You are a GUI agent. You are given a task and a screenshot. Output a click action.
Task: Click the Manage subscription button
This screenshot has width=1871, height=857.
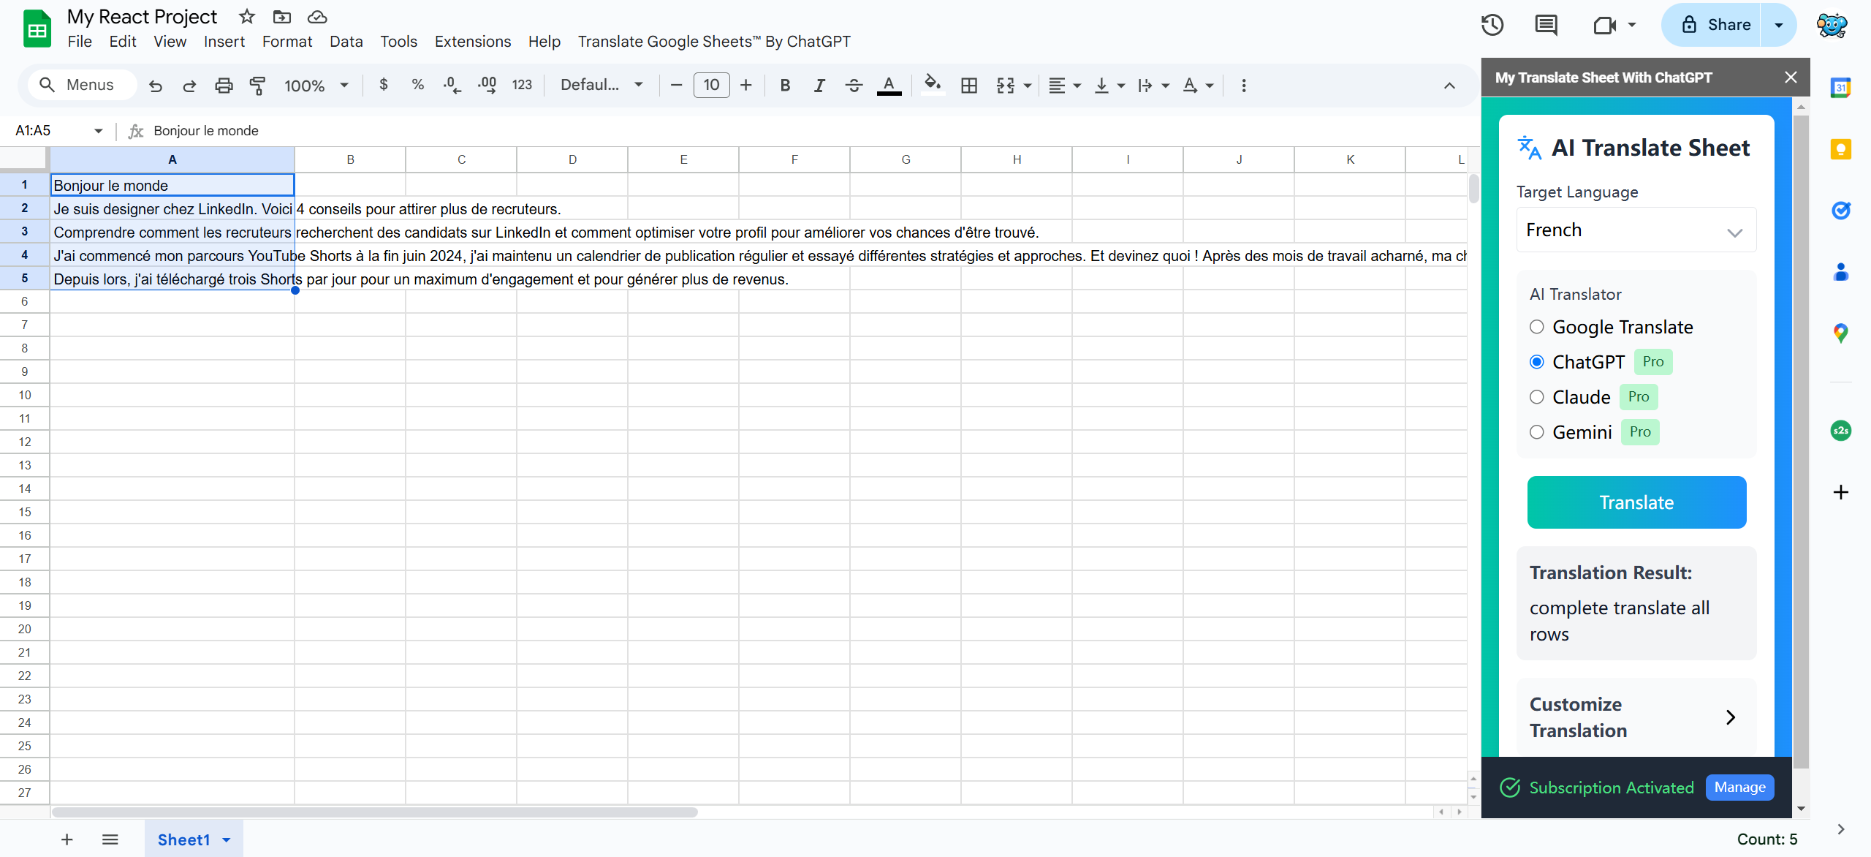click(1739, 788)
